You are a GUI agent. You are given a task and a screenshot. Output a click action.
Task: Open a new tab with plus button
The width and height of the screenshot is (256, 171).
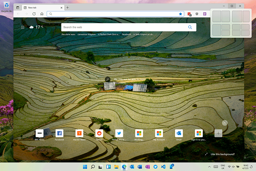tap(67, 8)
